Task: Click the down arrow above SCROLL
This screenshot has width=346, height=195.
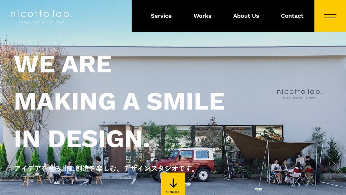Action: pyautogui.click(x=173, y=183)
